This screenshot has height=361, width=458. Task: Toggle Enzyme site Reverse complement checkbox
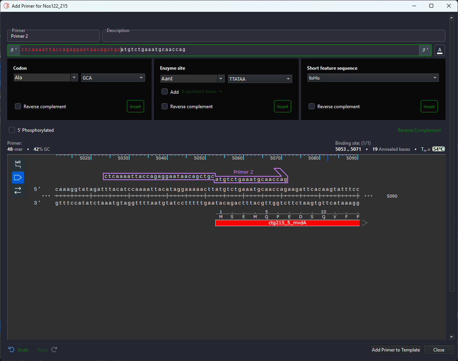pos(164,106)
